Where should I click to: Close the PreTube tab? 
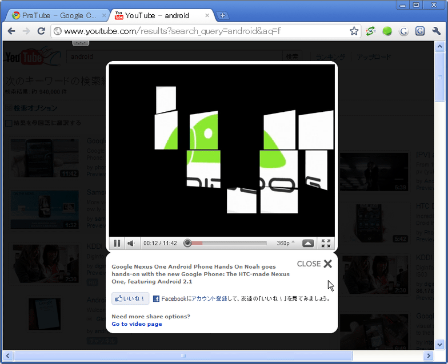[x=104, y=15]
